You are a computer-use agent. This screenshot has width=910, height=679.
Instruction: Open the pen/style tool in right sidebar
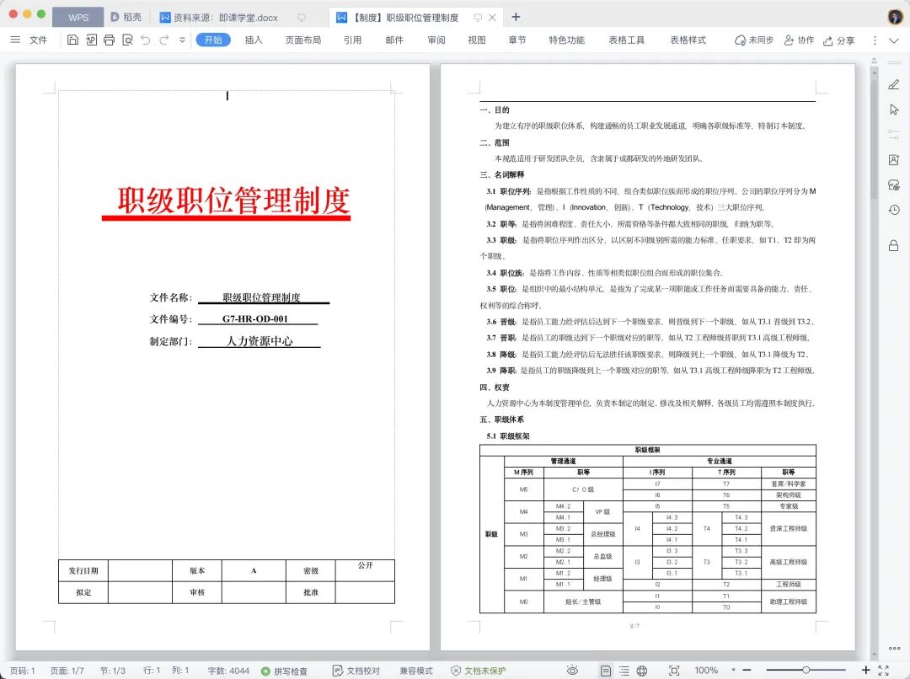tap(894, 85)
